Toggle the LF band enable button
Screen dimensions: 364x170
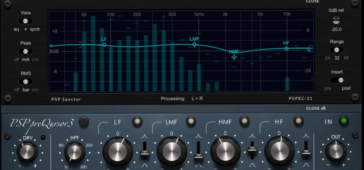coord(137,121)
